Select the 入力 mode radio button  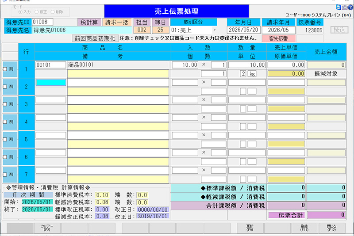[20, 12]
